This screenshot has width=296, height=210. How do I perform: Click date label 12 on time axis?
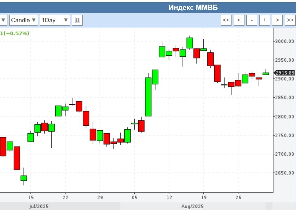coord(169,197)
